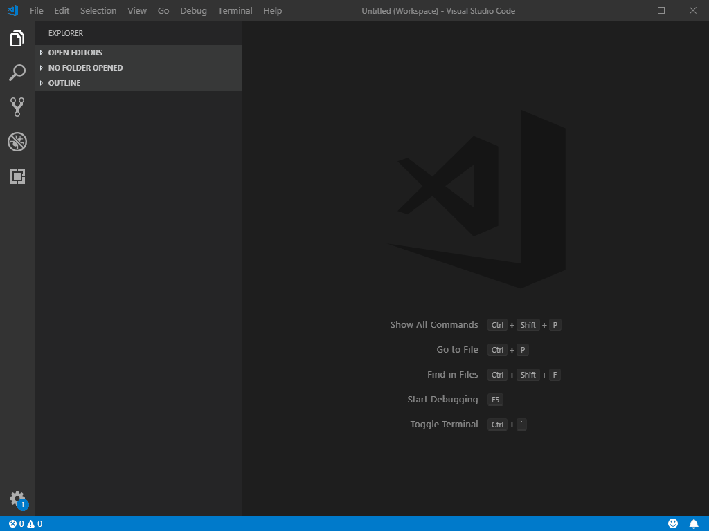Click the feedback smiley icon
This screenshot has height=531, width=709.
click(673, 523)
